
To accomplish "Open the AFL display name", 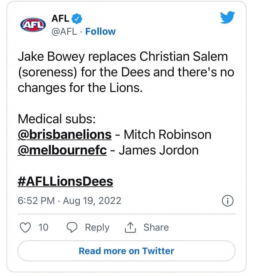I will pos(60,18).
